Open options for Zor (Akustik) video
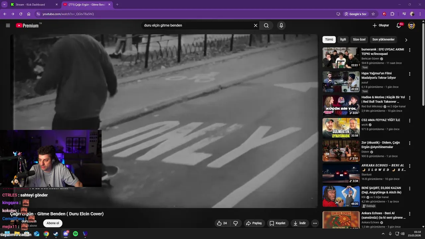This screenshot has height=239, width=425. [x=409, y=143]
